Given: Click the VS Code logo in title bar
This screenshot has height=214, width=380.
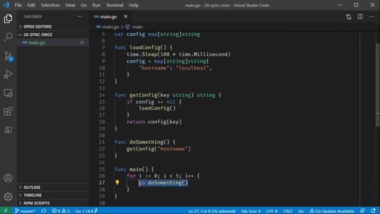Looking at the screenshot, I should pyautogui.click(x=6, y=5).
